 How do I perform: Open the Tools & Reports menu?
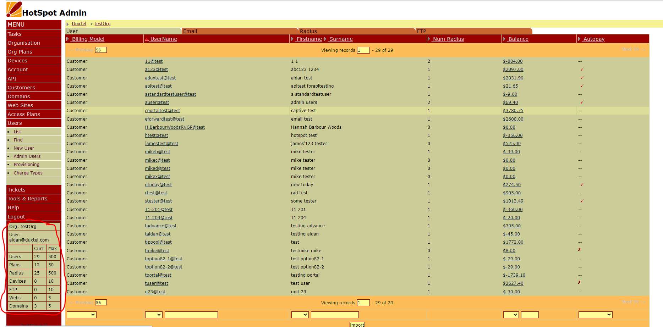tap(34, 199)
